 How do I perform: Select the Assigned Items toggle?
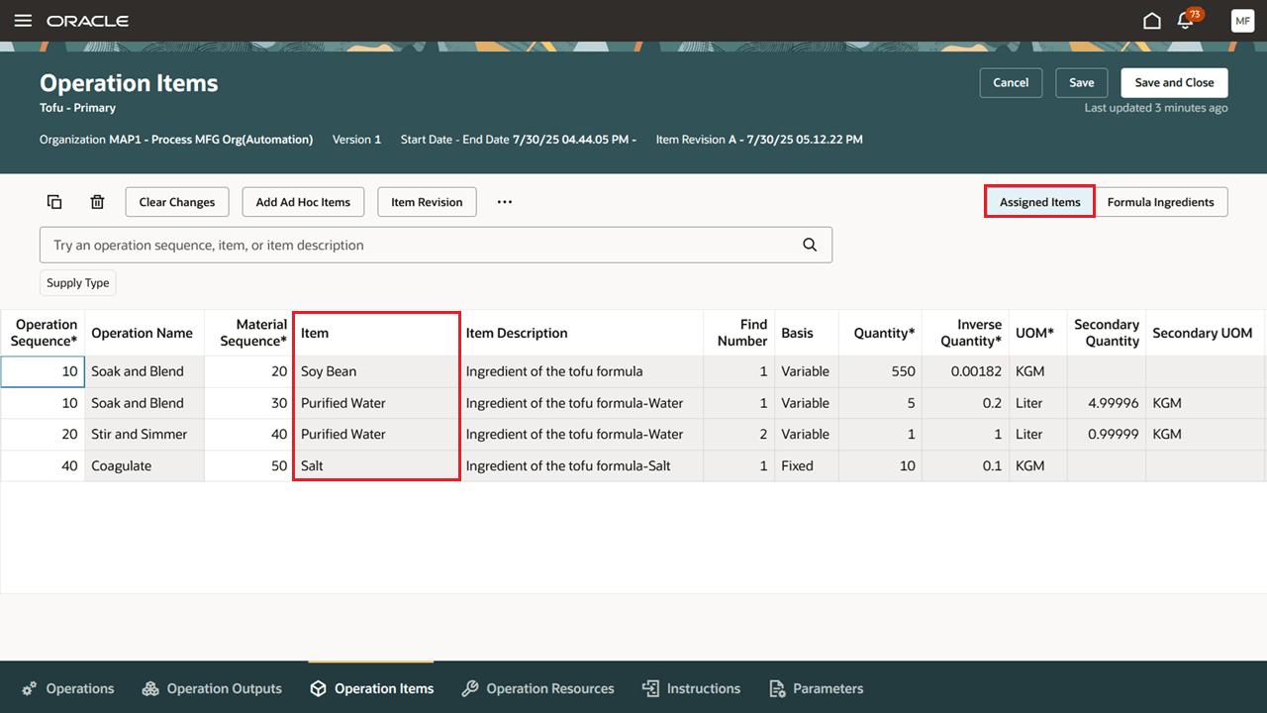coord(1039,202)
